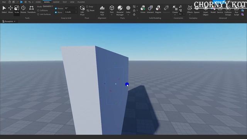Grab the blue scale handle on part
Screen dimensions: 247x139
click(x=127, y=85)
